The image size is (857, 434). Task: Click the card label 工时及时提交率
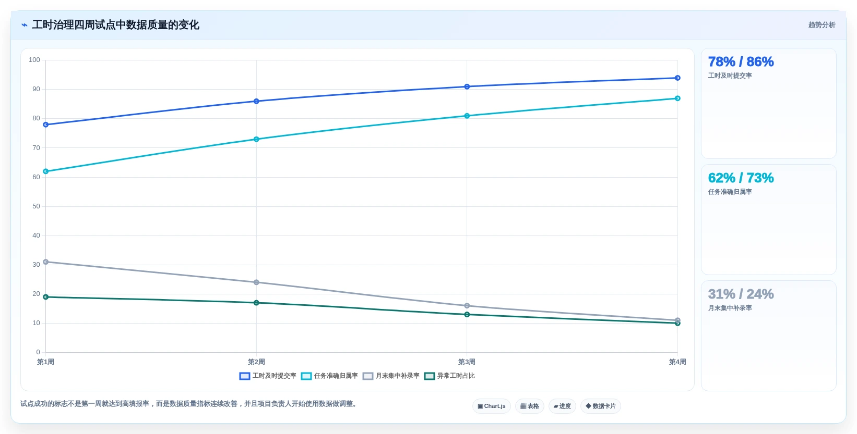(730, 76)
